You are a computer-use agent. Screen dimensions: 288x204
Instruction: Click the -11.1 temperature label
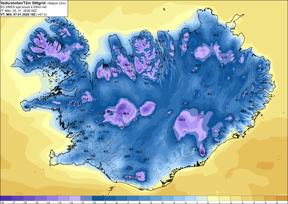click(105, 132)
